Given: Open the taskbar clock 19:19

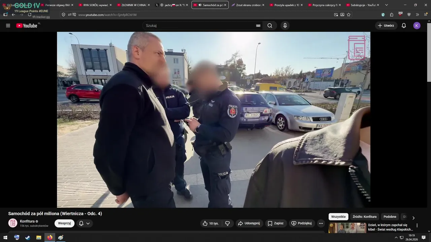Looking at the screenshot, I should [411, 237].
